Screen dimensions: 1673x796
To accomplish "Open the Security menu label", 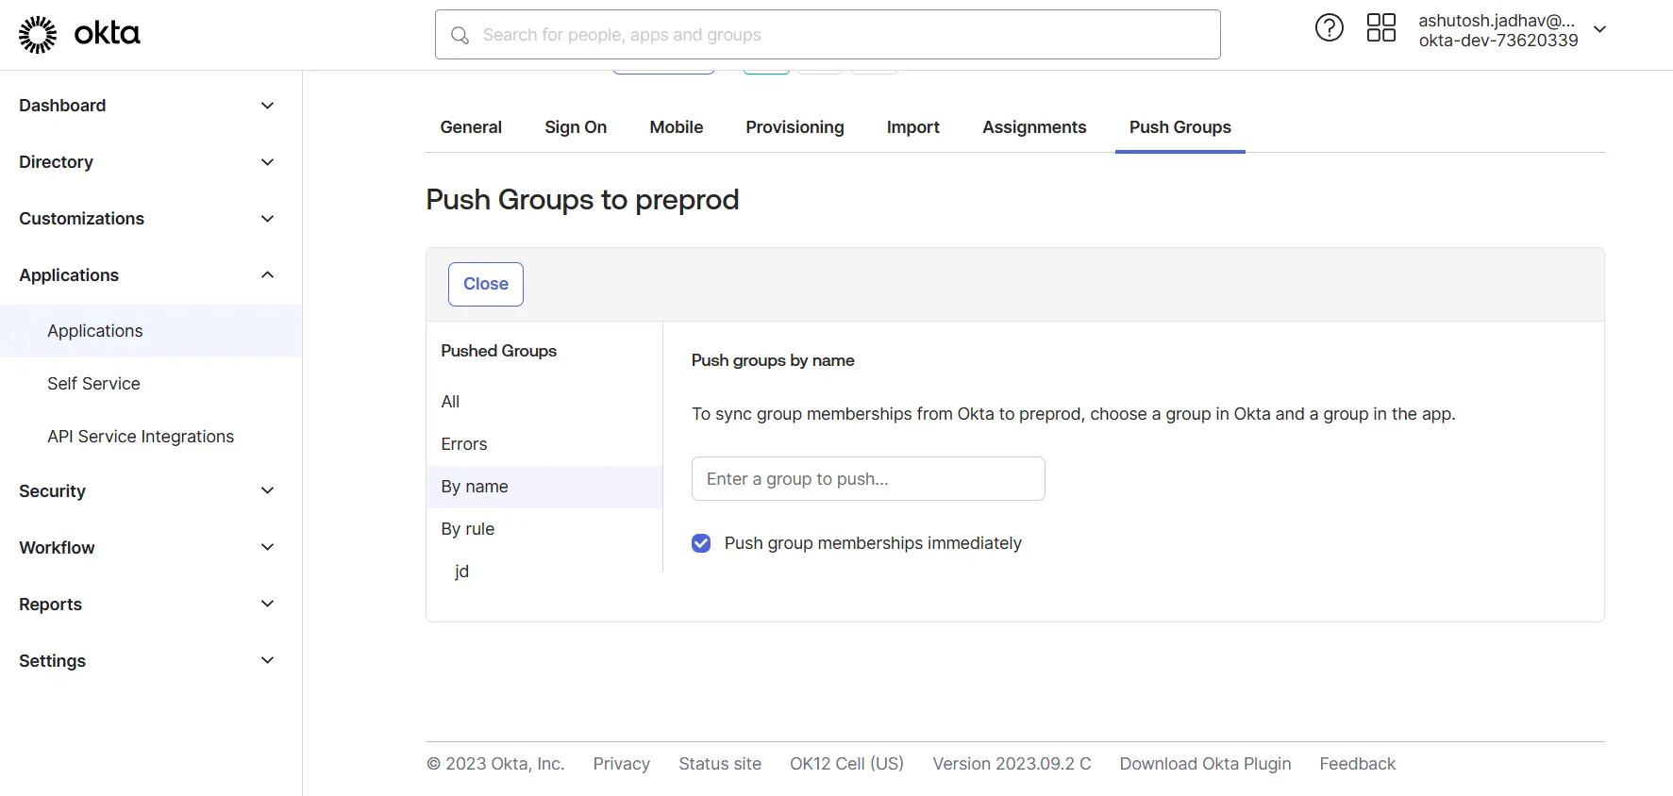I will [x=52, y=491].
